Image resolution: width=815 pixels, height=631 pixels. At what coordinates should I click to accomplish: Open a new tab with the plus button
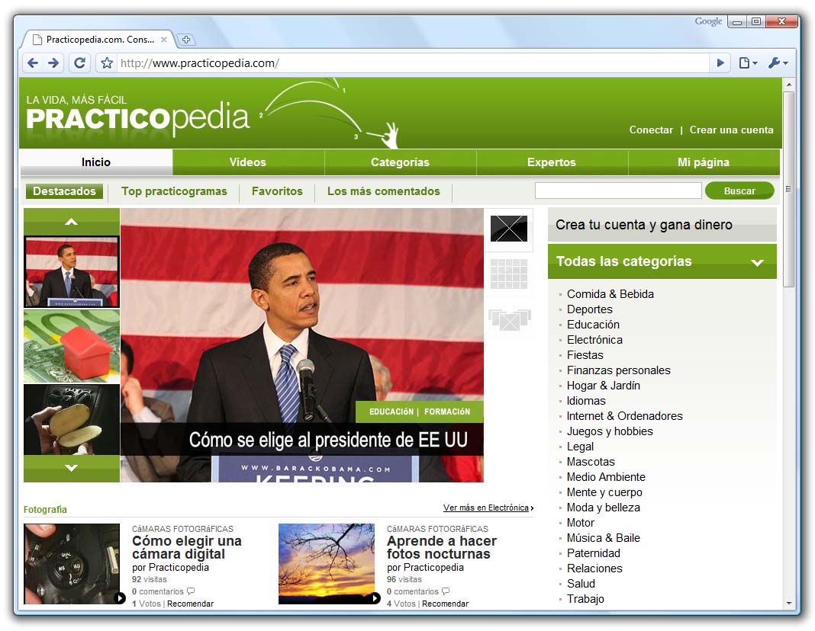click(x=186, y=40)
